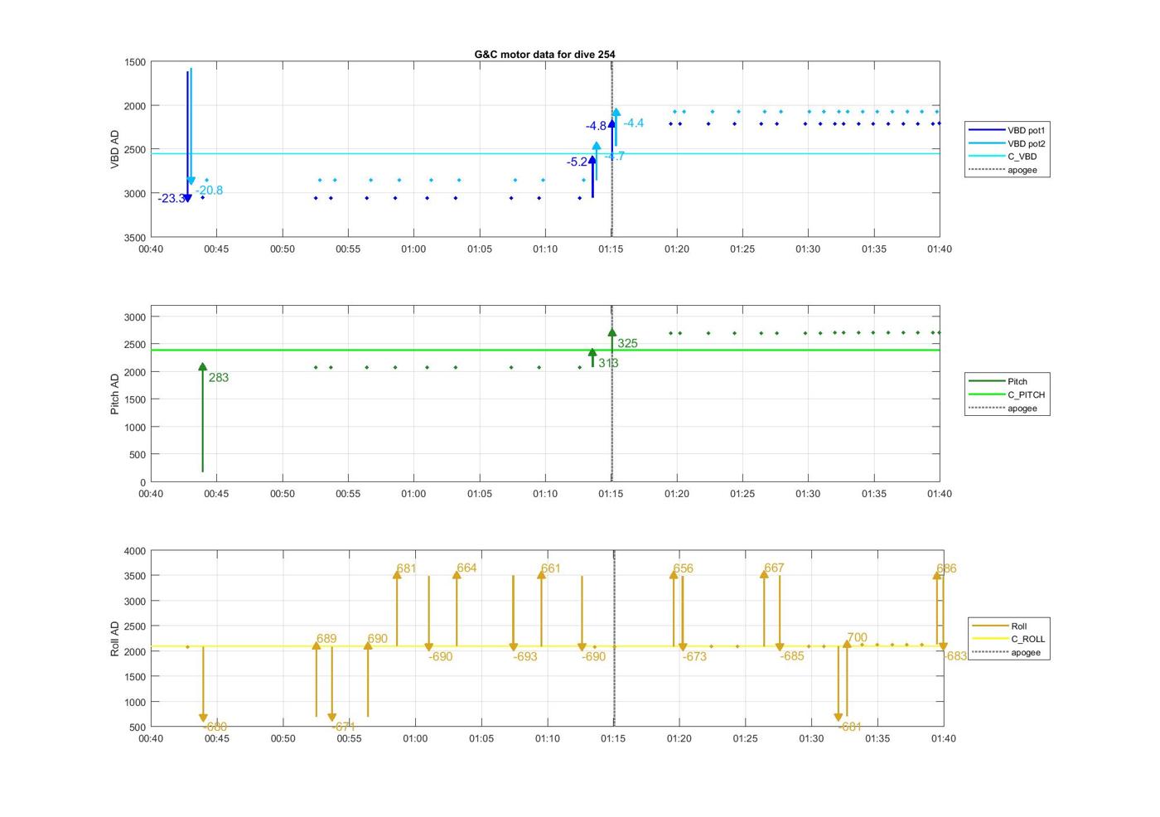The height and width of the screenshot is (817, 1160).
Task: Click the "00:40" tick under the Pitch plot
Action: pos(151,494)
